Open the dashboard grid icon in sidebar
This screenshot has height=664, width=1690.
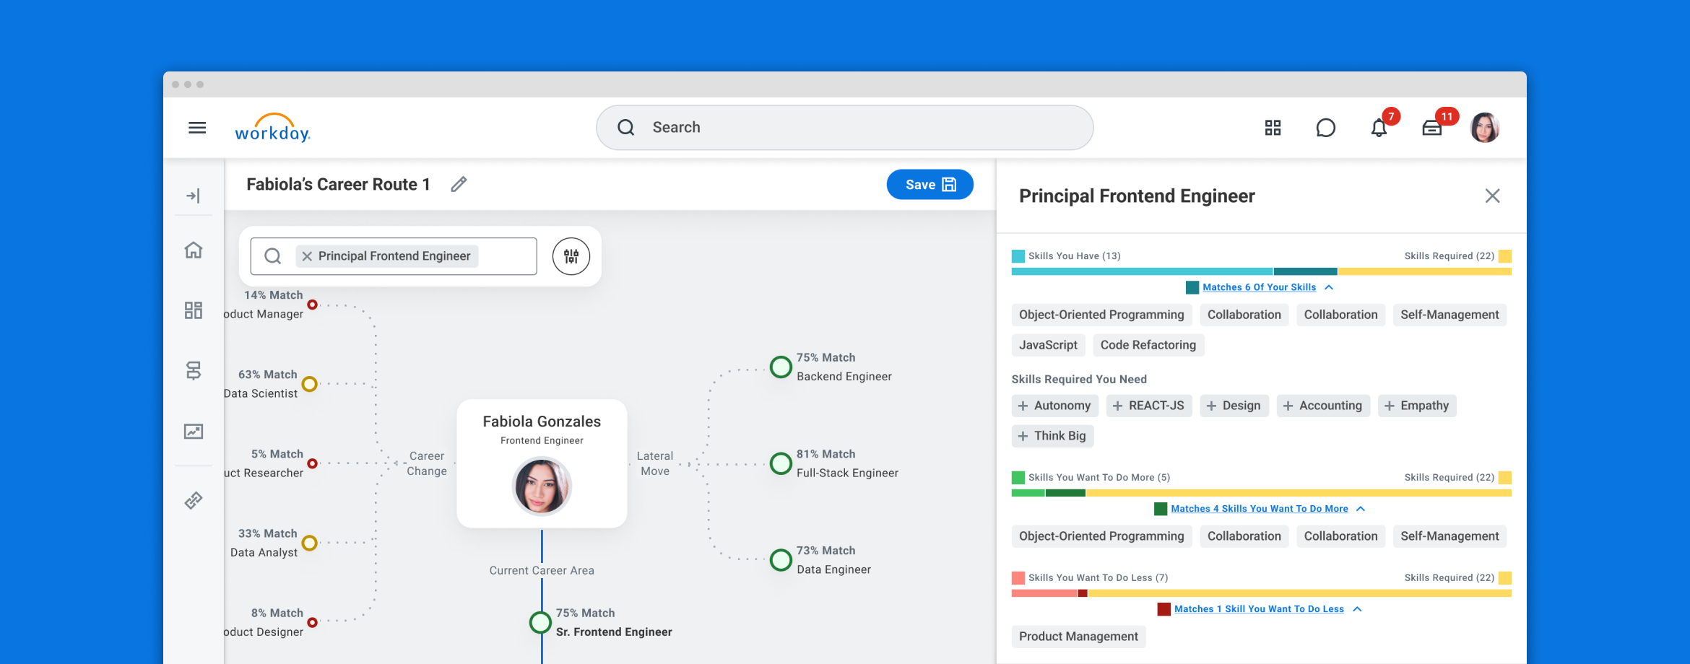(193, 310)
